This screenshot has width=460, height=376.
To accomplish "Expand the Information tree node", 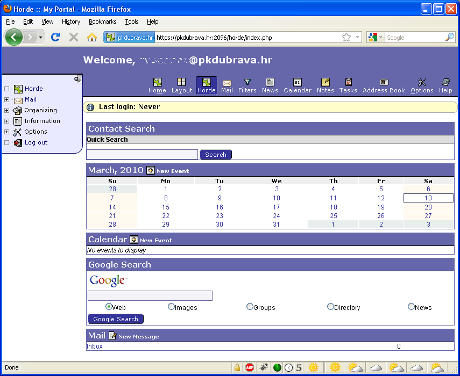I will click(6, 121).
